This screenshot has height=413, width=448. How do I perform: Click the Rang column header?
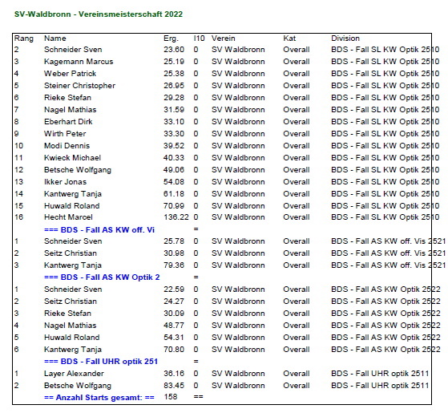(x=24, y=38)
